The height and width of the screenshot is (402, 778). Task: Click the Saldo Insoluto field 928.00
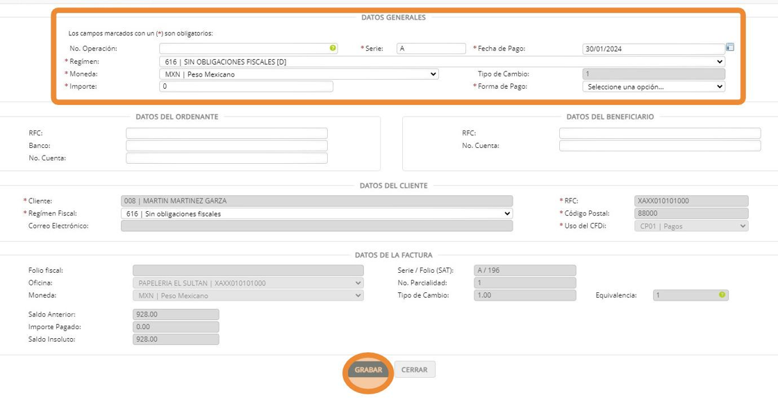(176, 340)
